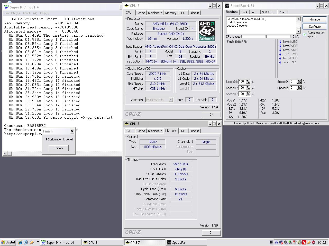Click the SpeedFan fan icon in title bar
This screenshot has width=329, height=246.
227,6
